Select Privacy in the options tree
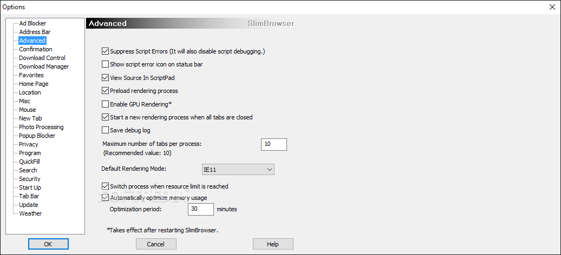This screenshot has width=561, height=255. coord(28,144)
